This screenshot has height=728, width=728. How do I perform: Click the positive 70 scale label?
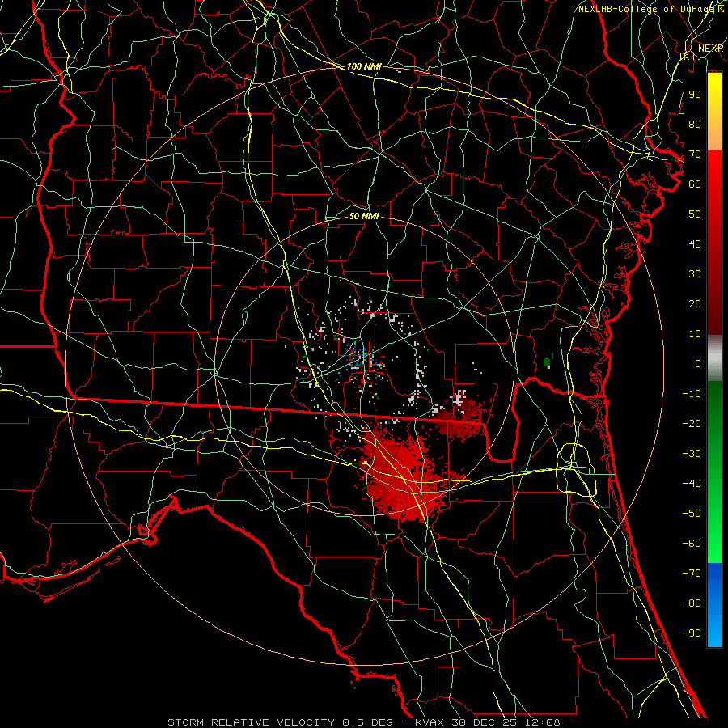(x=695, y=154)
